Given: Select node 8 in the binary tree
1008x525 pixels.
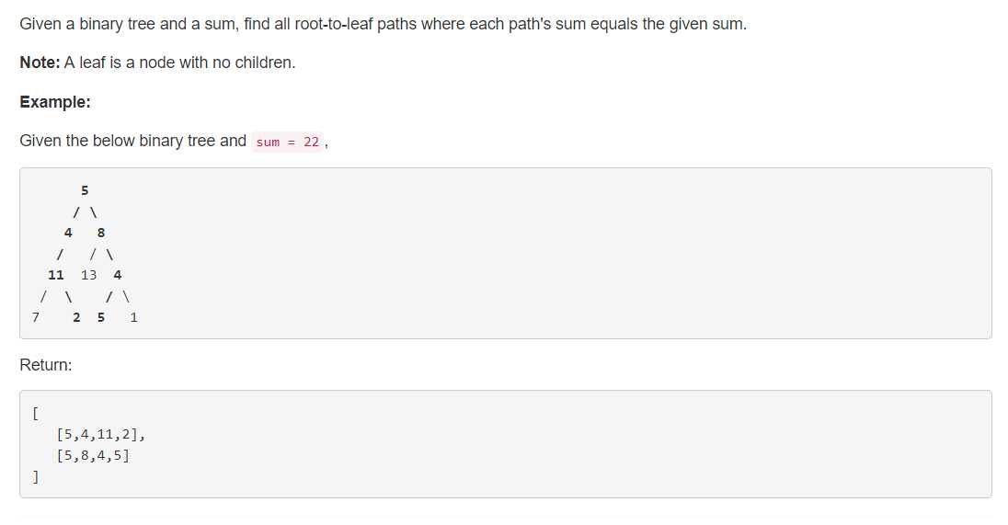Looking at the screenshot, I should click(x=101, y=234).
